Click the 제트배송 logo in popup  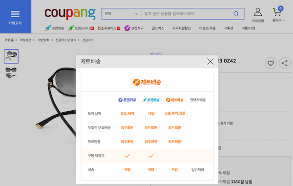[147, 82]
